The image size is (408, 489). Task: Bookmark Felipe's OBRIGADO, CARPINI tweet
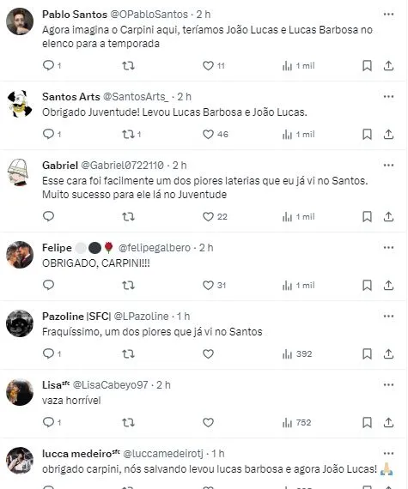pos(367,286)
